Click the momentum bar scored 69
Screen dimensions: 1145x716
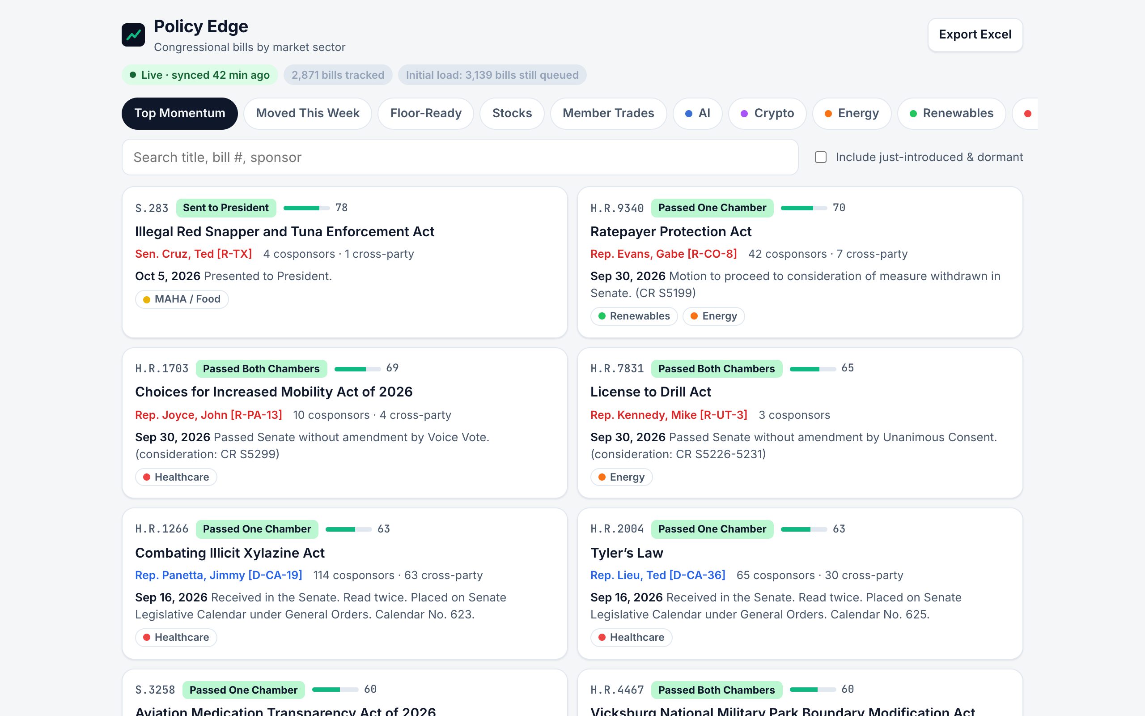(x=357, y=369)
